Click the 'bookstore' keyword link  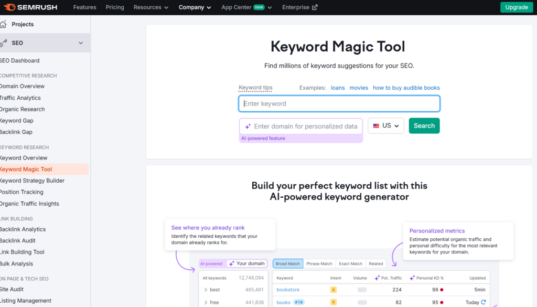(288, 290)
